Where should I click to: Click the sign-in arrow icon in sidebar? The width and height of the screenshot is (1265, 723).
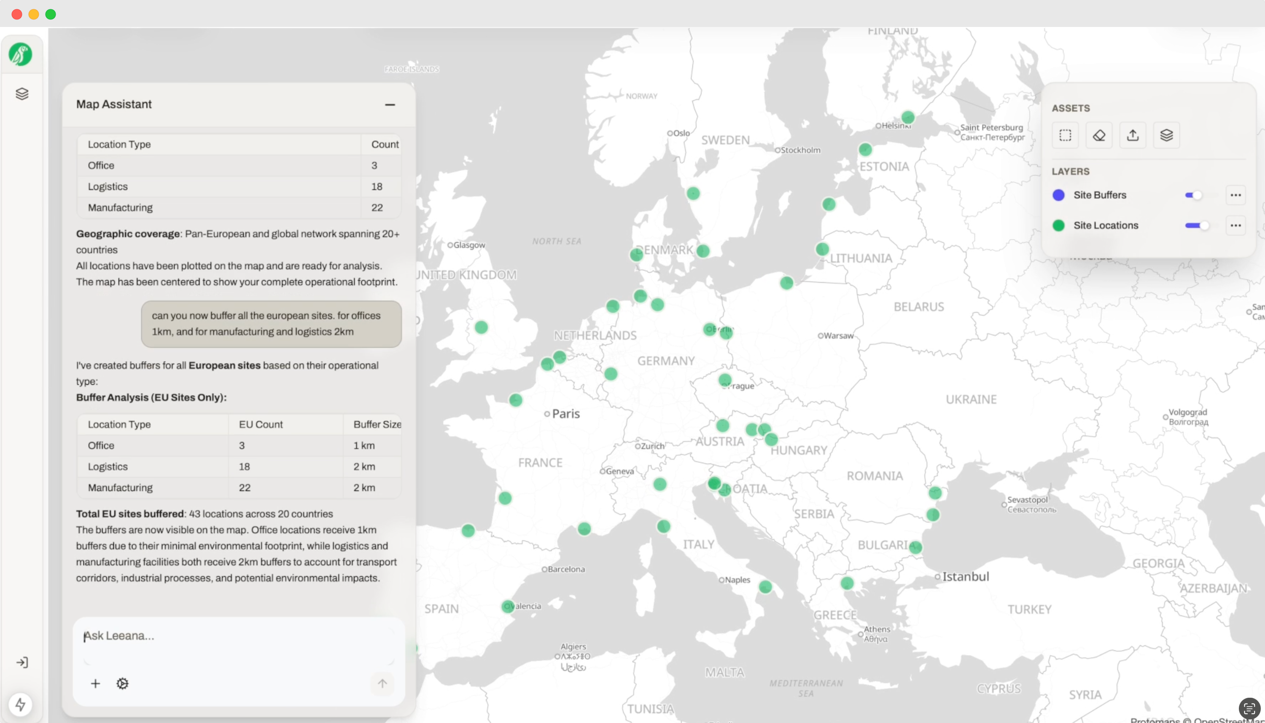[x=22, y=662]
